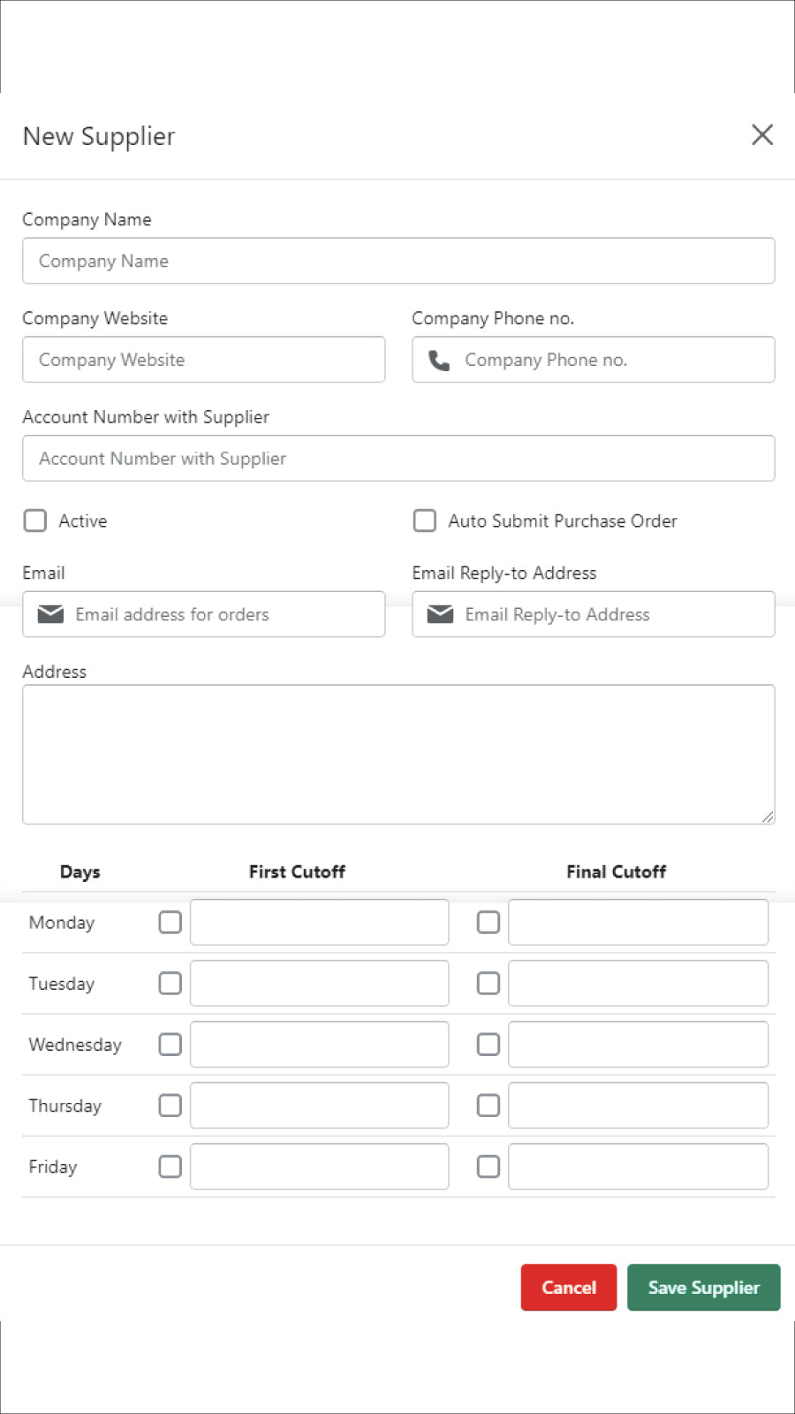Enable the Active checkbox

point(35,521)
